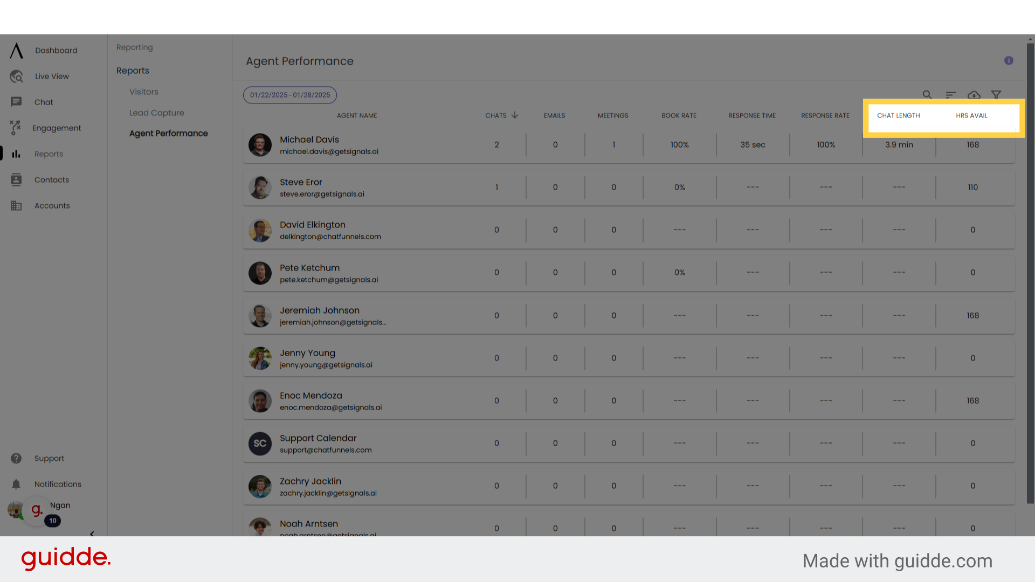Sort by the EMAILS column header

pyautogui.click(x=555, y=116)
